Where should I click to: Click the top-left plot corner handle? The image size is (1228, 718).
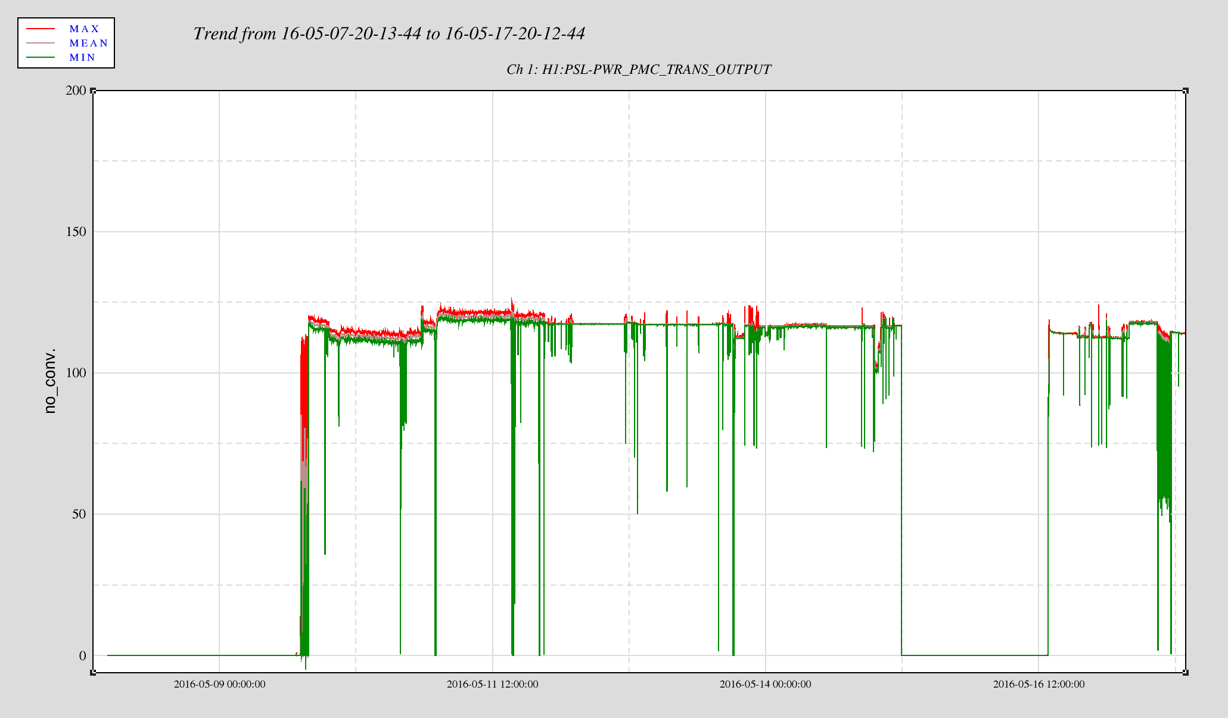pyautogui.click(x=93, y=91)
